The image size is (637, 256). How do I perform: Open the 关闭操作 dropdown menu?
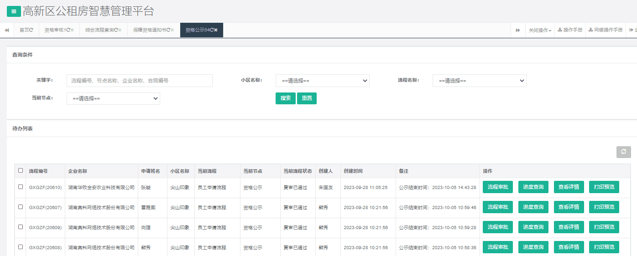pos(540,30)
